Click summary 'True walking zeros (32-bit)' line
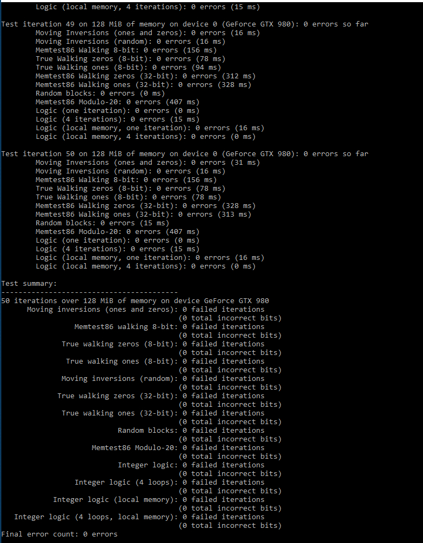423x543 pixels. click(161, 396)
